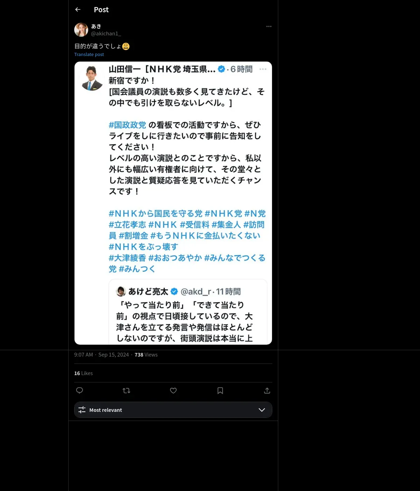Click the あき display name
This screenshot has height=491, width=420.
[96, 26]
